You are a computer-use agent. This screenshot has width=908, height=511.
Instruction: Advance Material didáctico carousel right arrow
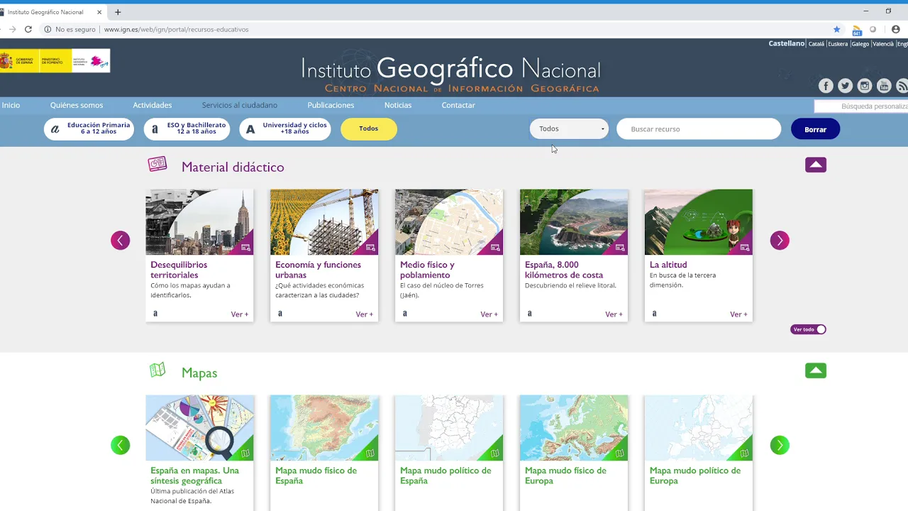[x=780, y=241]
